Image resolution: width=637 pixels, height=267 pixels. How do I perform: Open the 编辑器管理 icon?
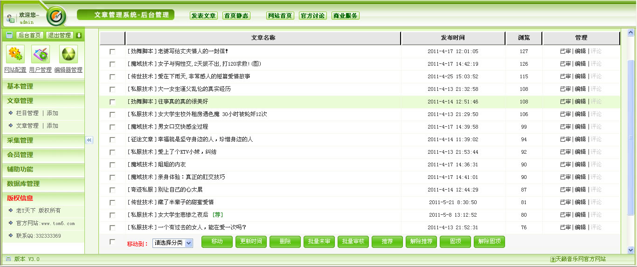69,55
